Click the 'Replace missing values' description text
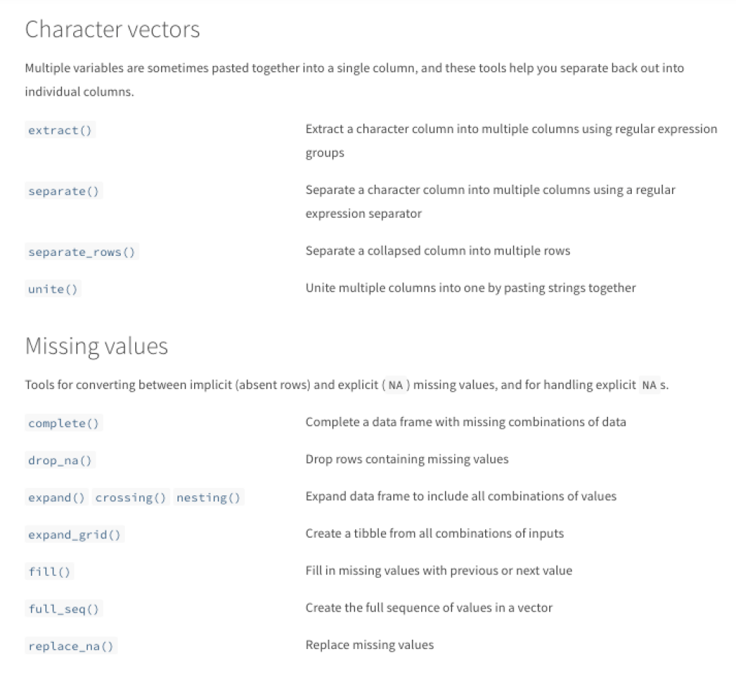Image resolution: width=736 pixels, height=680 pixels. [369, 645]
